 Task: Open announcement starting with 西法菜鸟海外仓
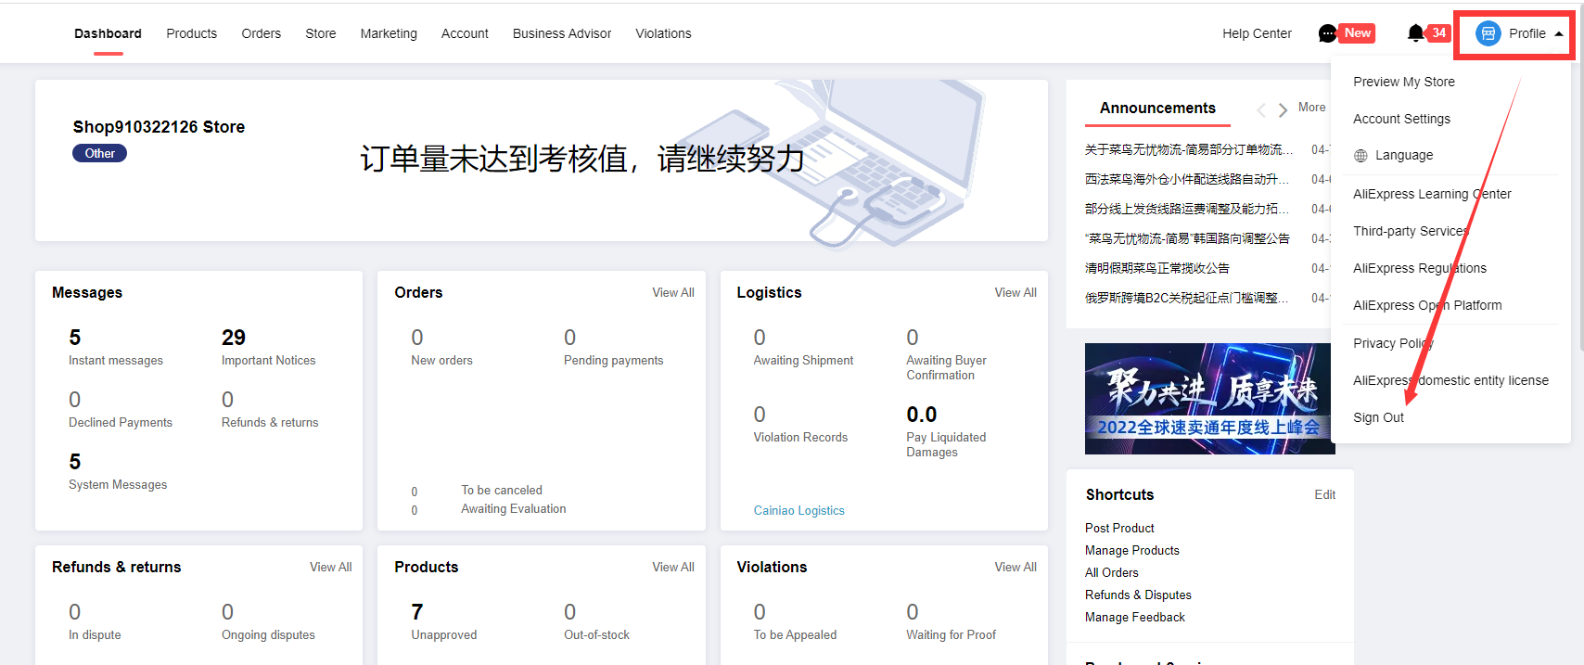[x=1187, y=179]
